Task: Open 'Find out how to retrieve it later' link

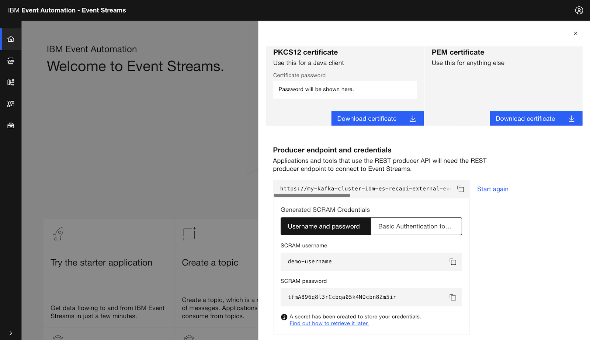Action: pyautogui.click(x=329, y=323)
